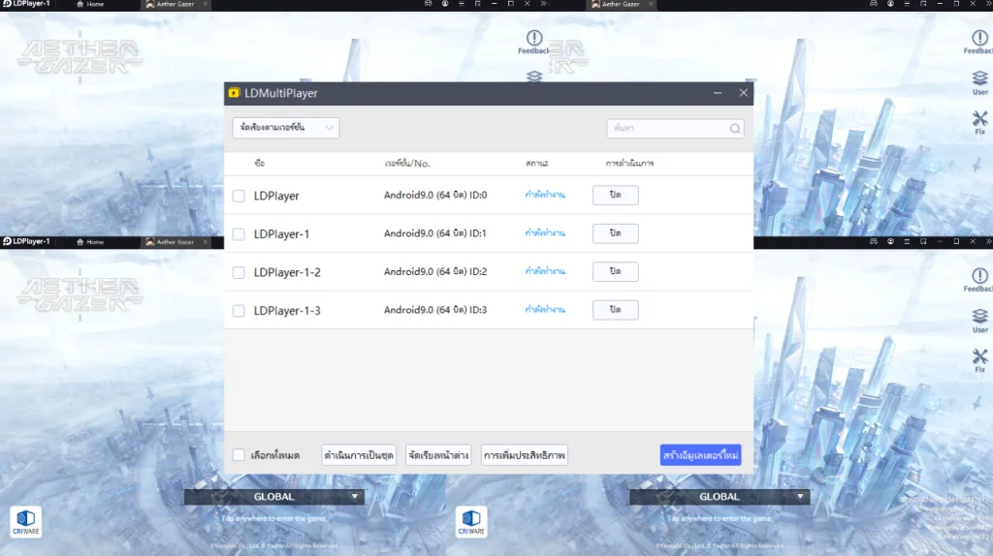Switch to Home tab in upper-left emulator
This screenshot has height=556, width=993.
click(x=90, y=4)
